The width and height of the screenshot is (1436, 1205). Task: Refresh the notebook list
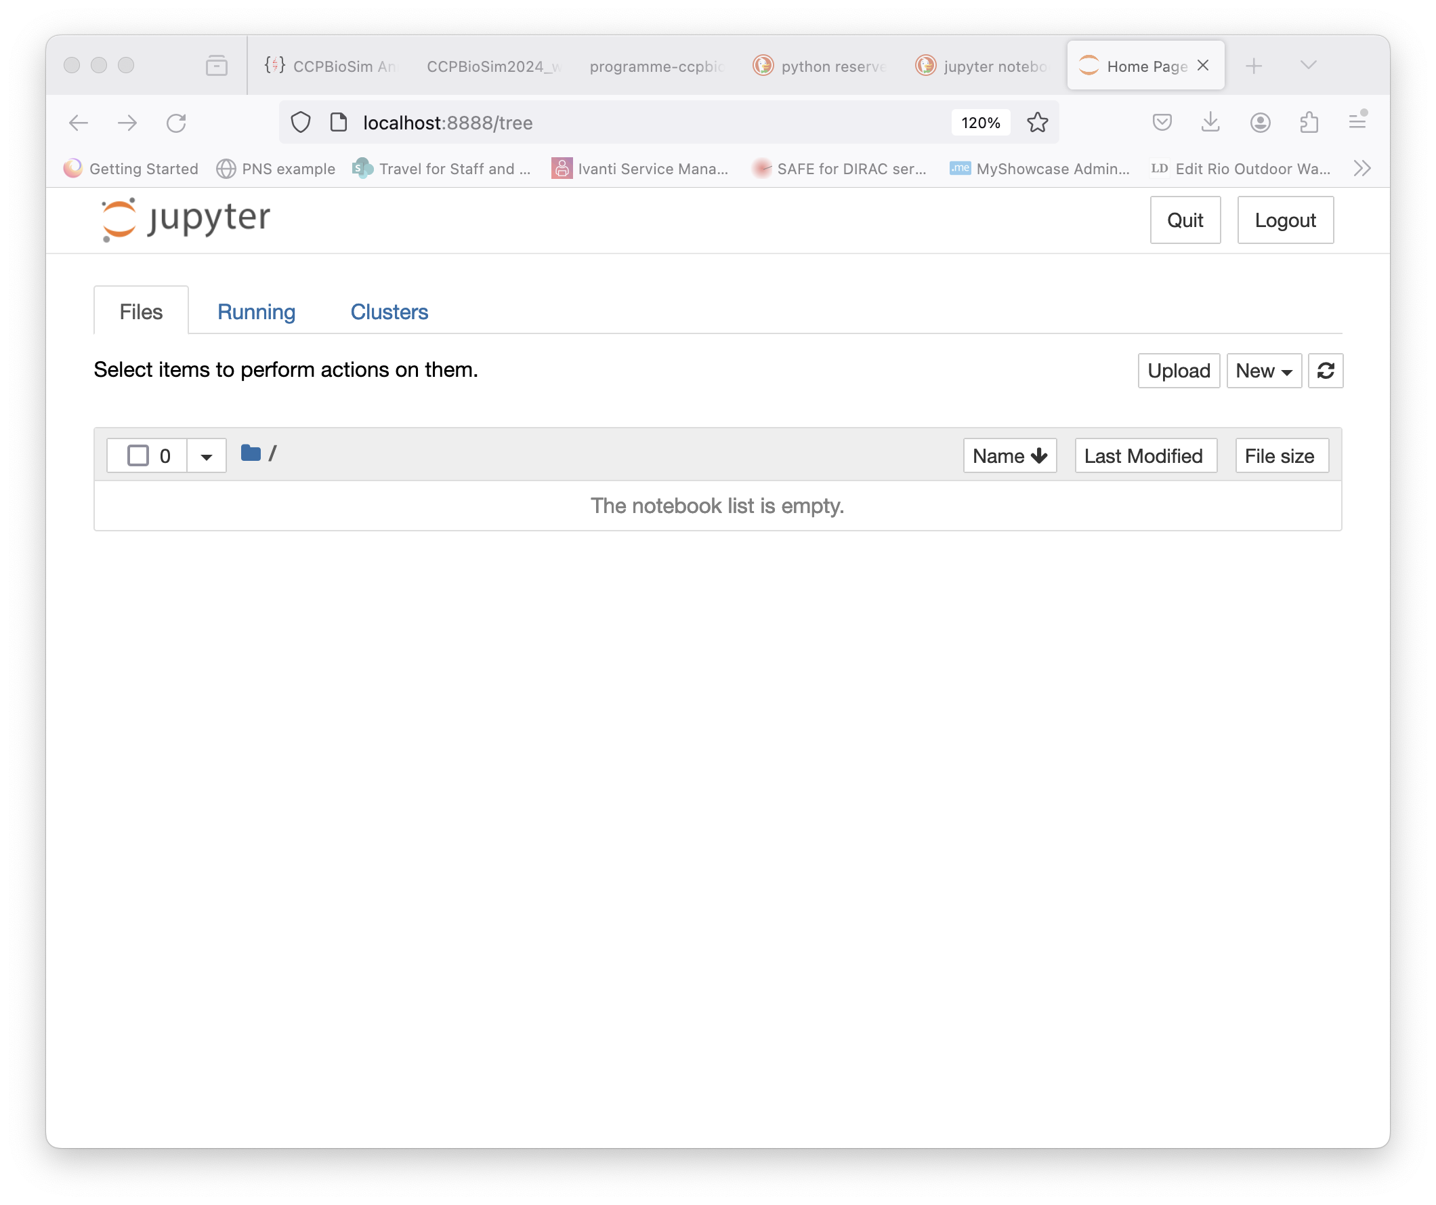pos(1325,371)
